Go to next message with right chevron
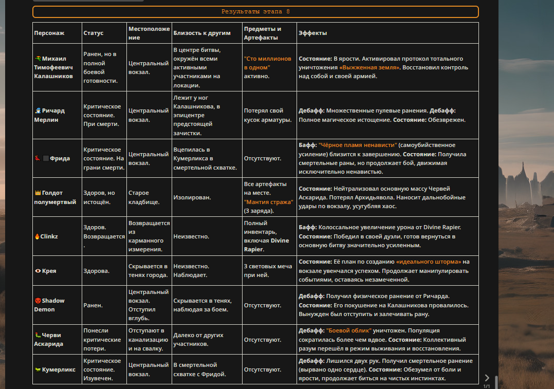The width and height of the screenshot is (554, 389). [x=487, y=378]
